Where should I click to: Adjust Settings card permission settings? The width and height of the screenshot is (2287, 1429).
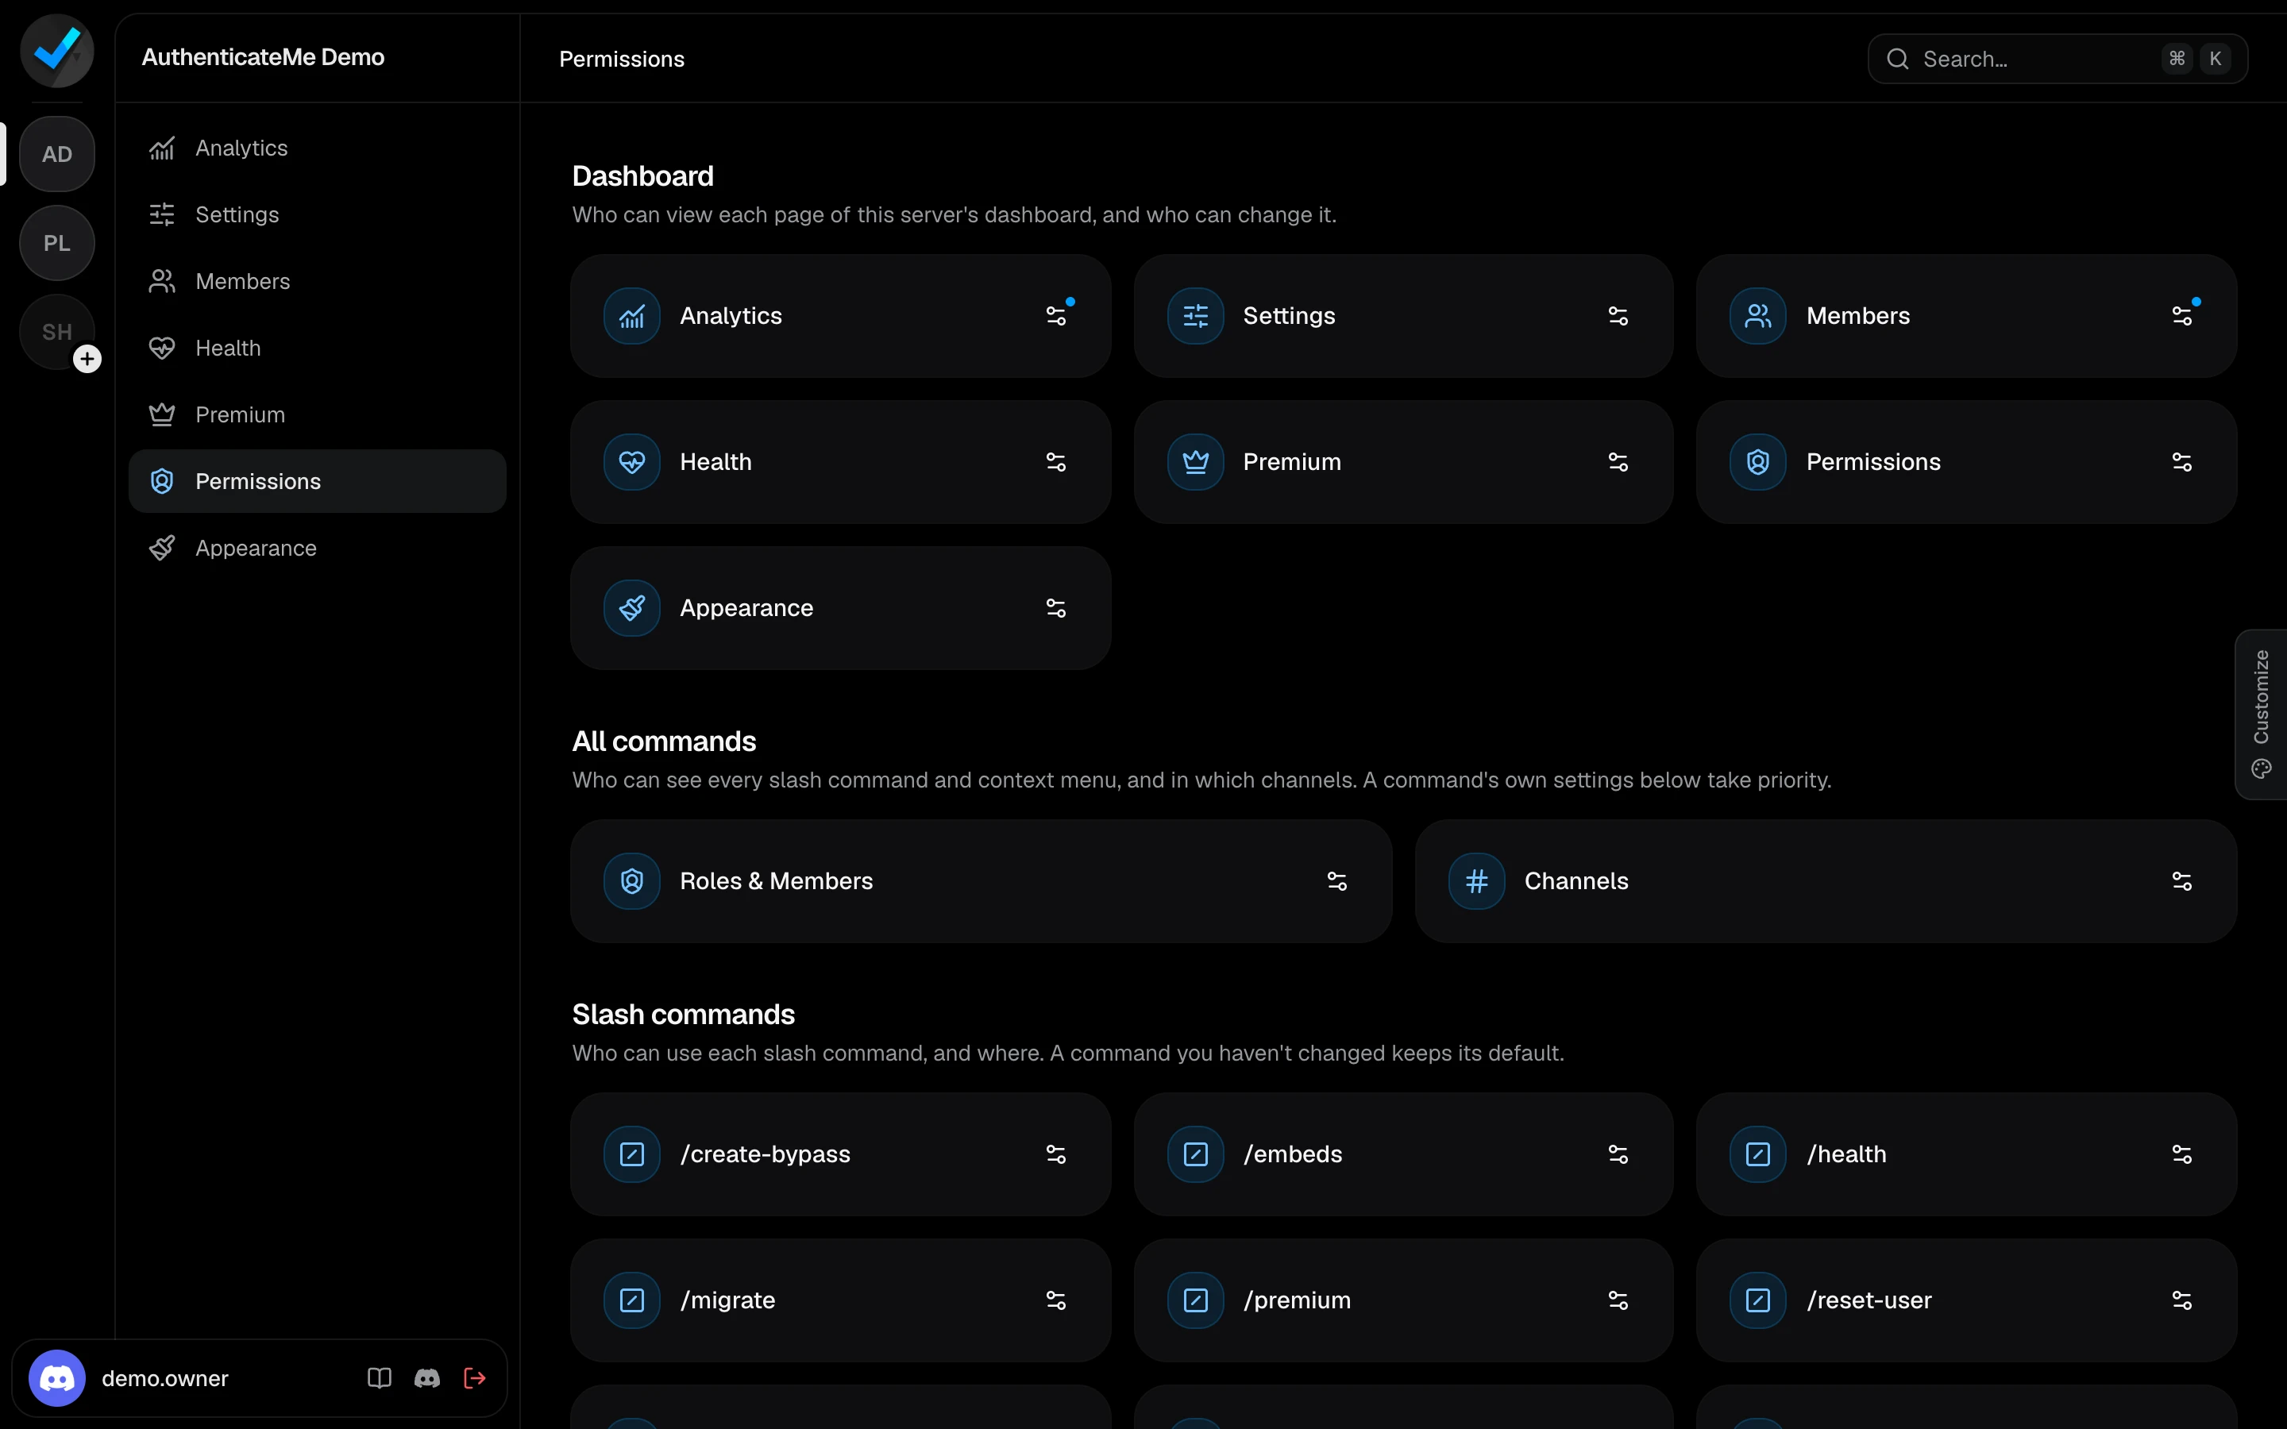pos(1618,316)
